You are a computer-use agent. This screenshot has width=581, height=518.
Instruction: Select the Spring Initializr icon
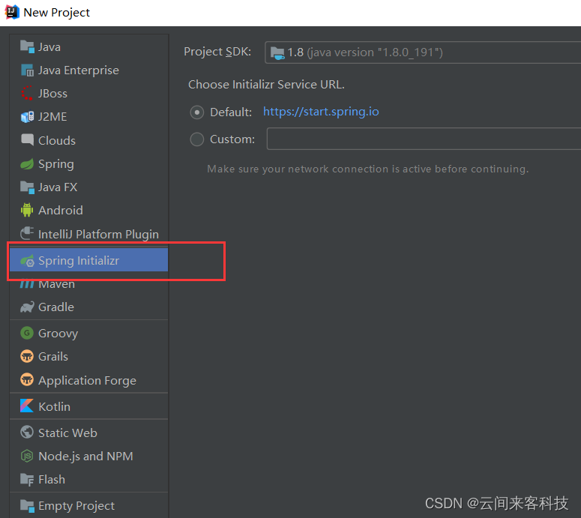tap(27, 261)
